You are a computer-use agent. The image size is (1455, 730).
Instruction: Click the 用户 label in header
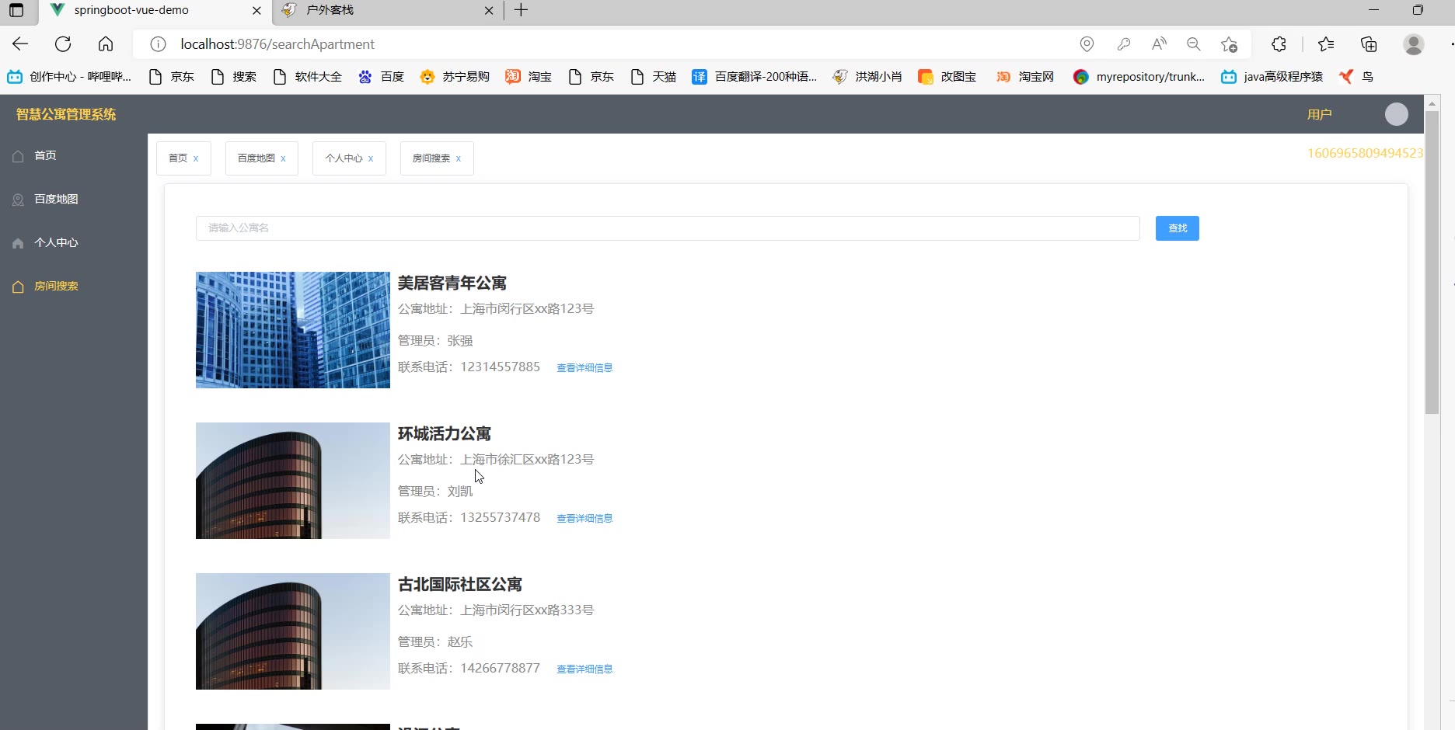tap(1320, 115)
